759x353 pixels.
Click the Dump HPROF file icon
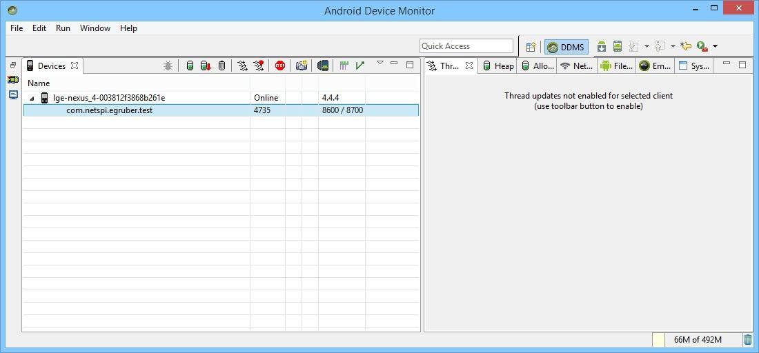pos(206,65)
